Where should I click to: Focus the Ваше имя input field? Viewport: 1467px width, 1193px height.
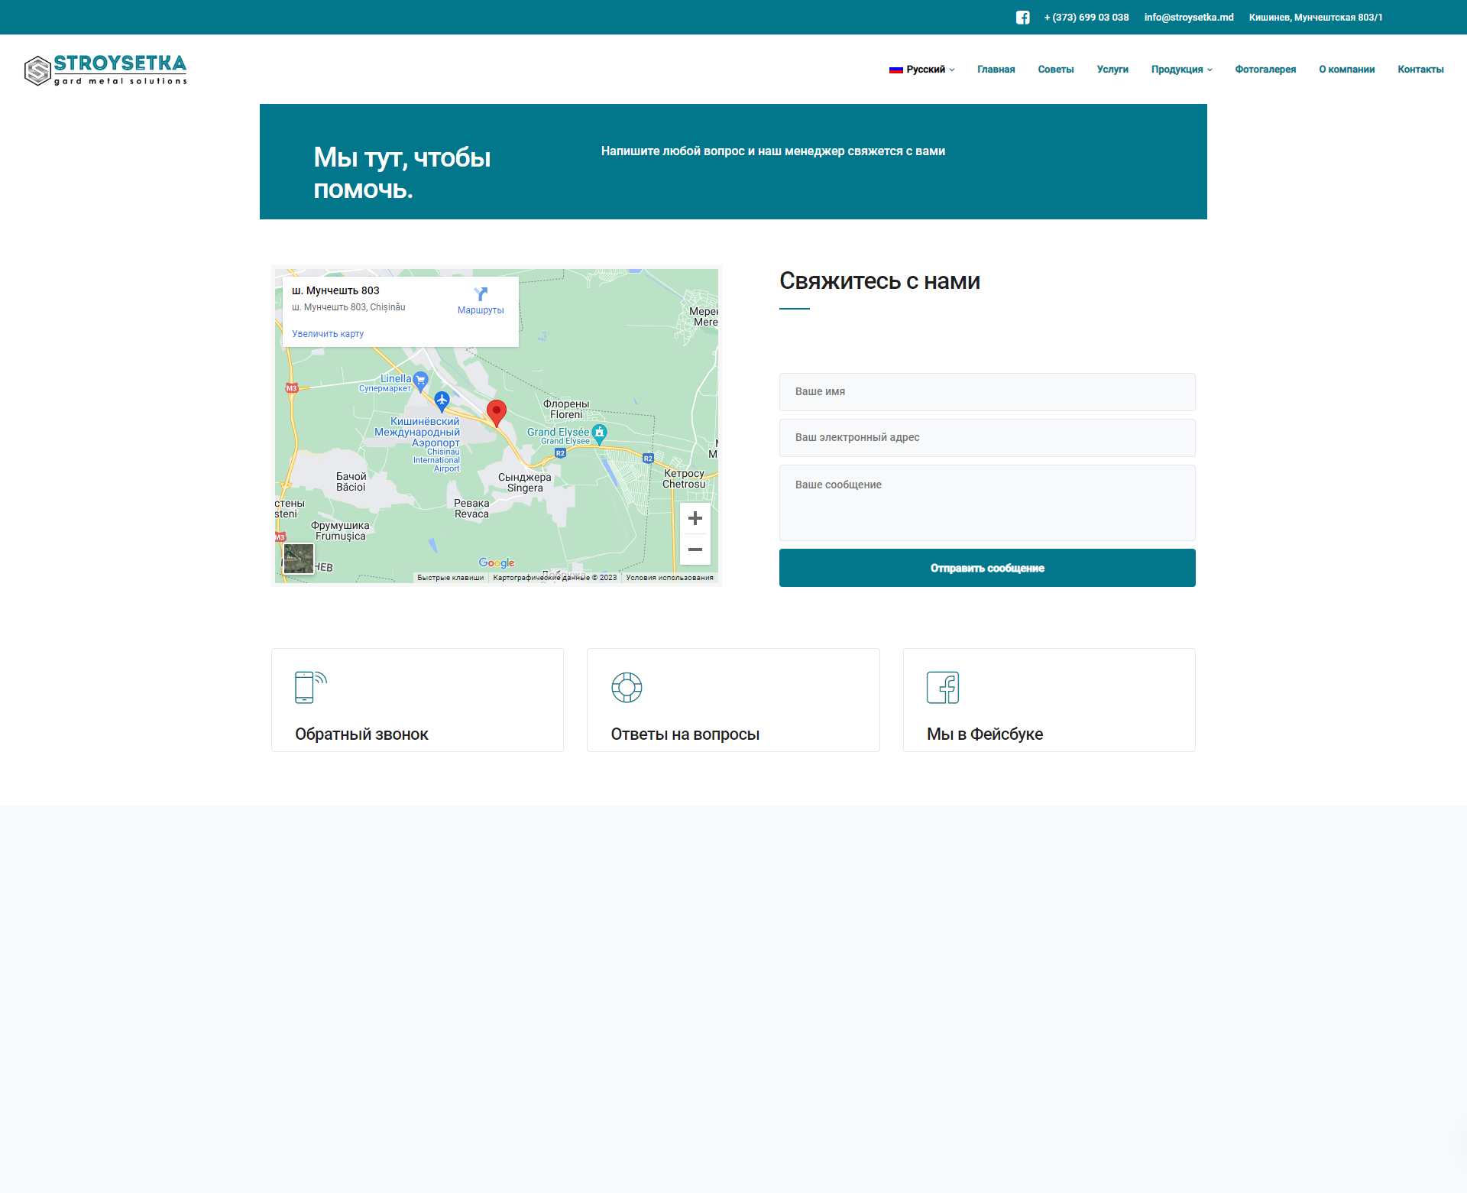(x=987, y=392)
